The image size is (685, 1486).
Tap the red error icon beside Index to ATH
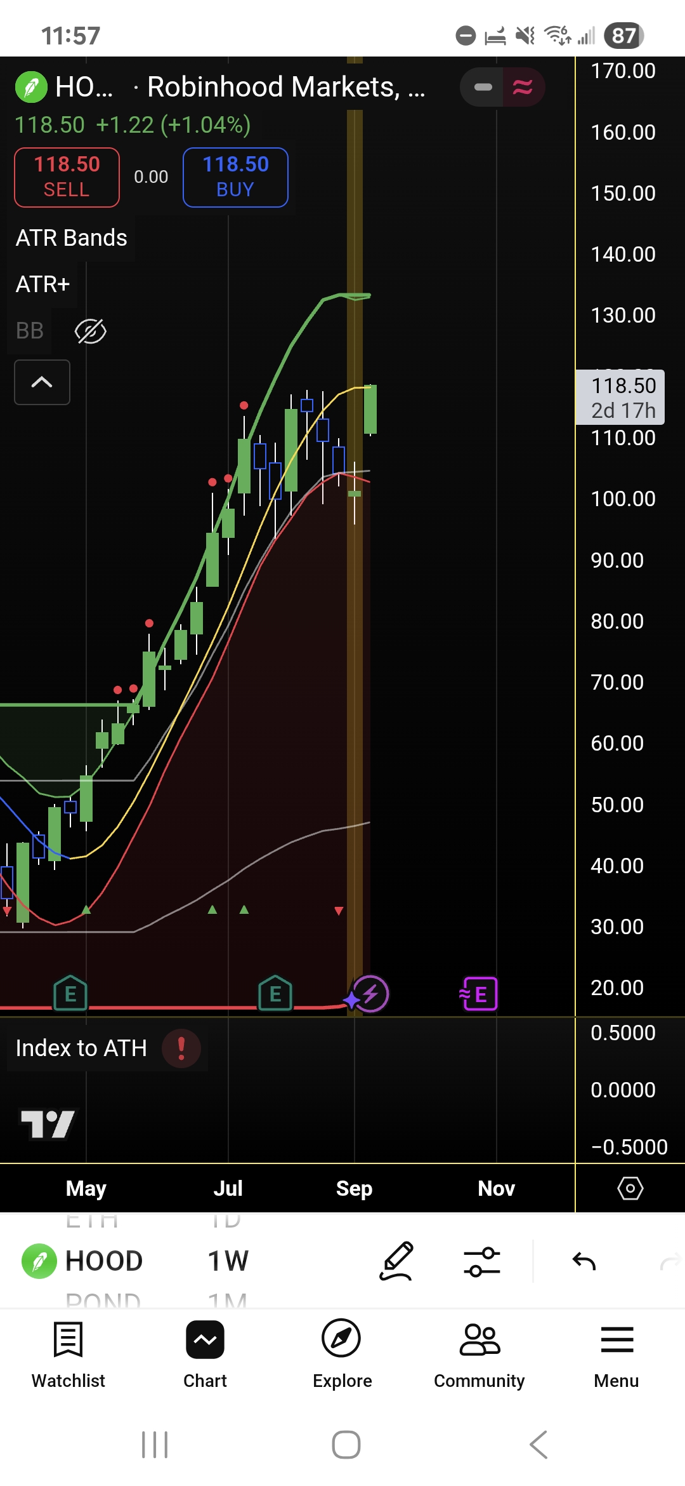[x=181, y=1048]
